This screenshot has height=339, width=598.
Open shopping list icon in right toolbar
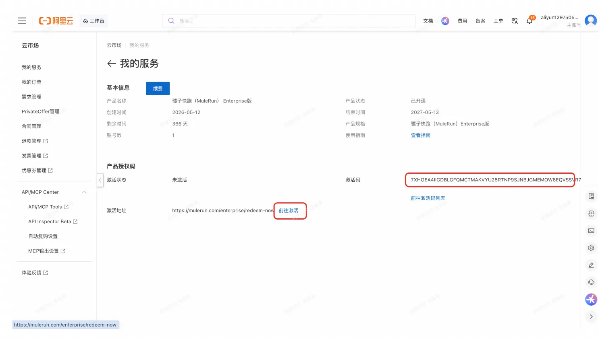(591, 196)
